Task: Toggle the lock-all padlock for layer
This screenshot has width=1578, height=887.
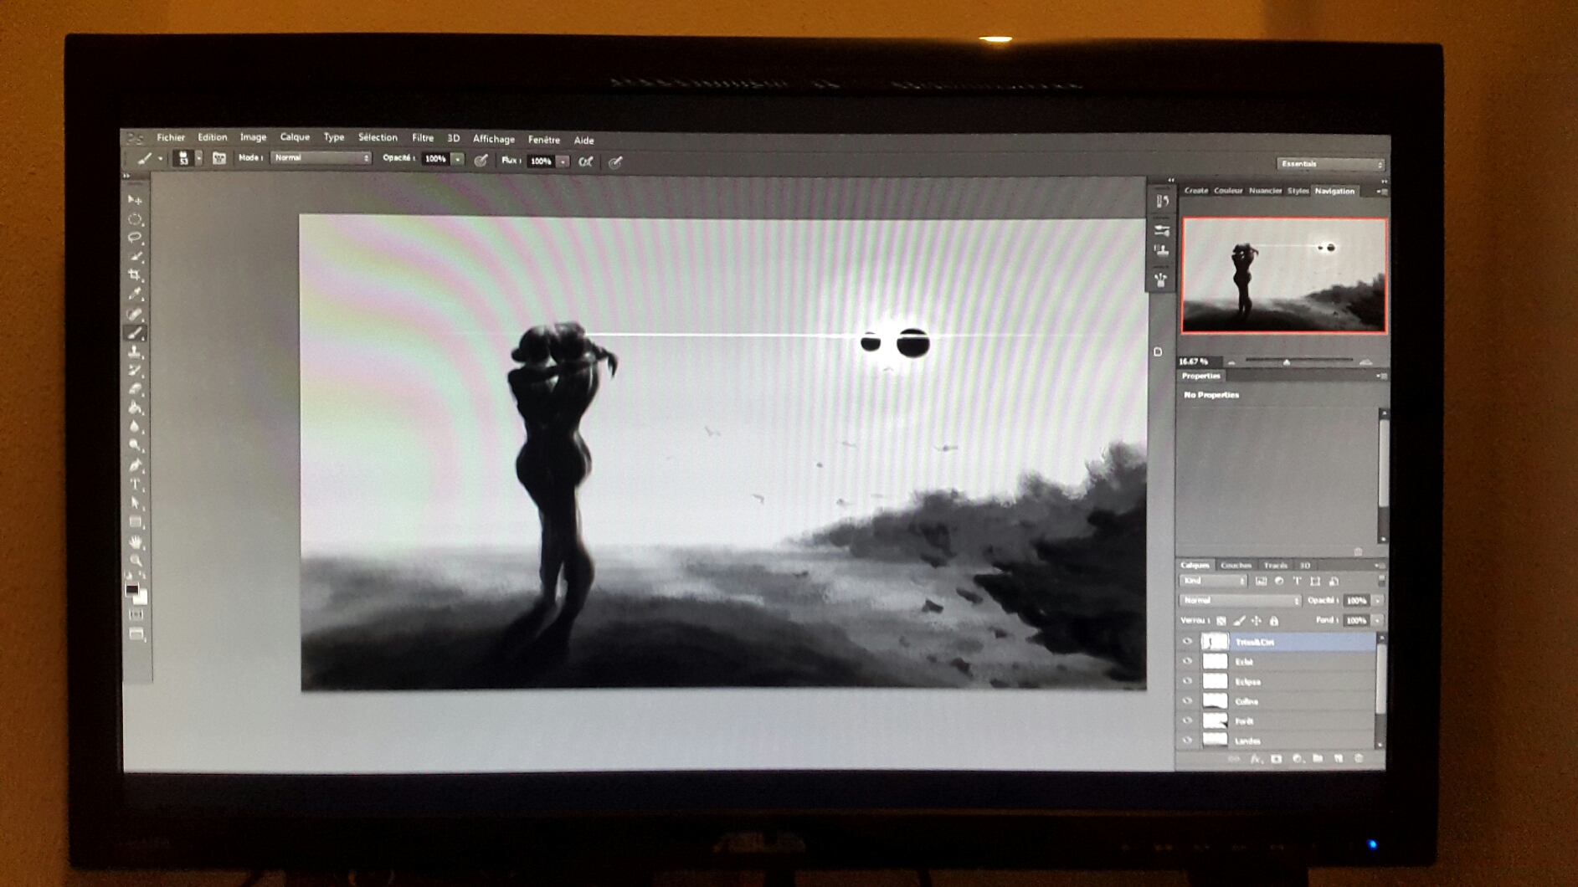Action: (1274, 621)
